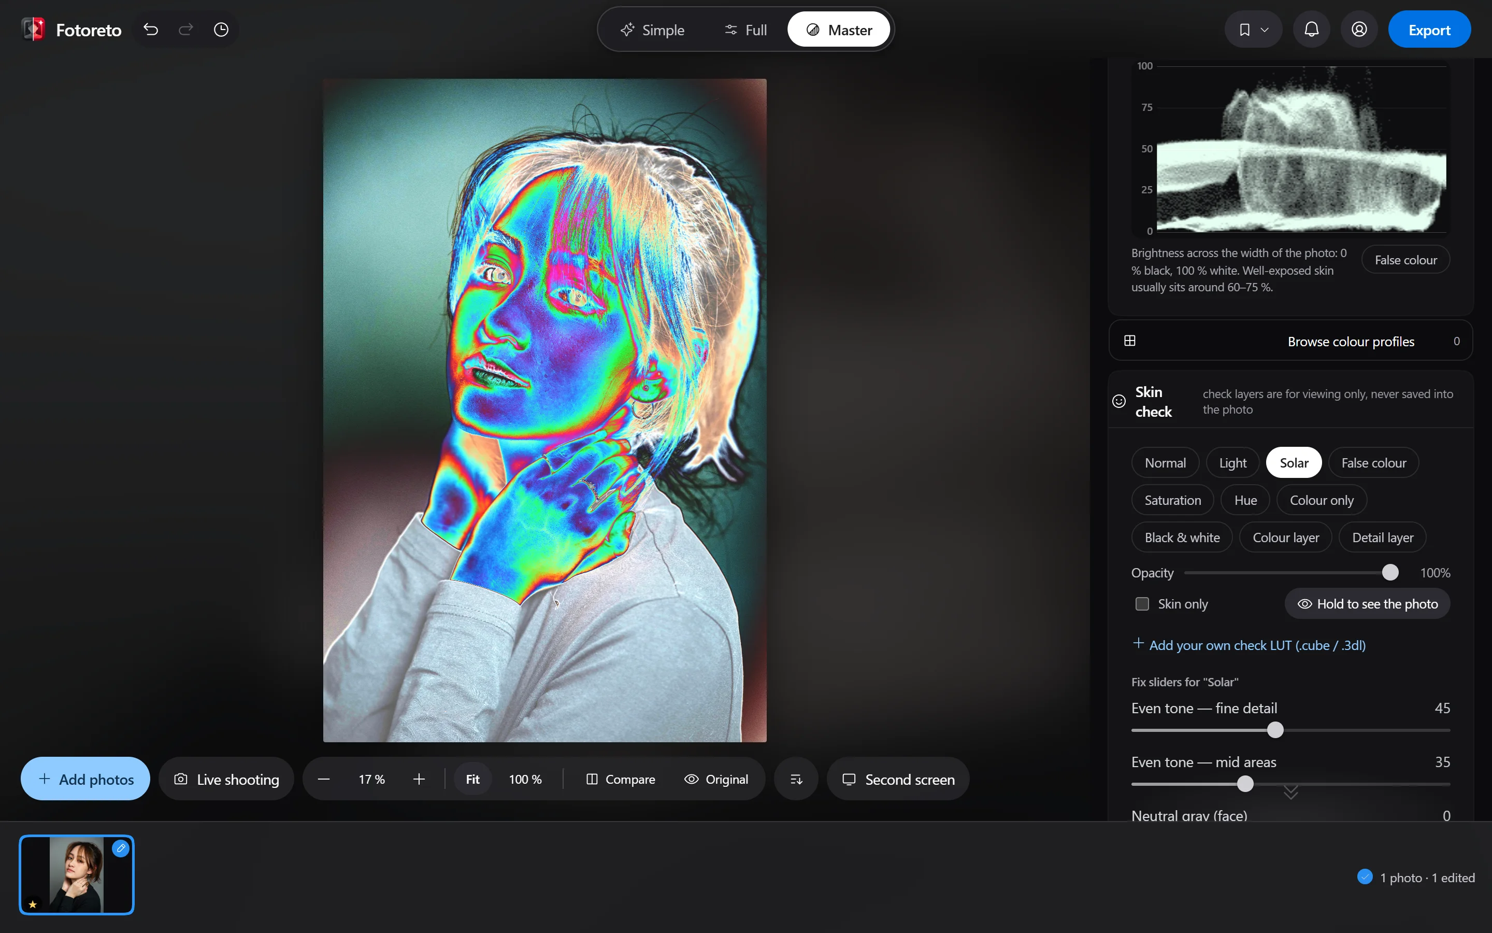Toggle False colour on the waveform

(1405, 260)
